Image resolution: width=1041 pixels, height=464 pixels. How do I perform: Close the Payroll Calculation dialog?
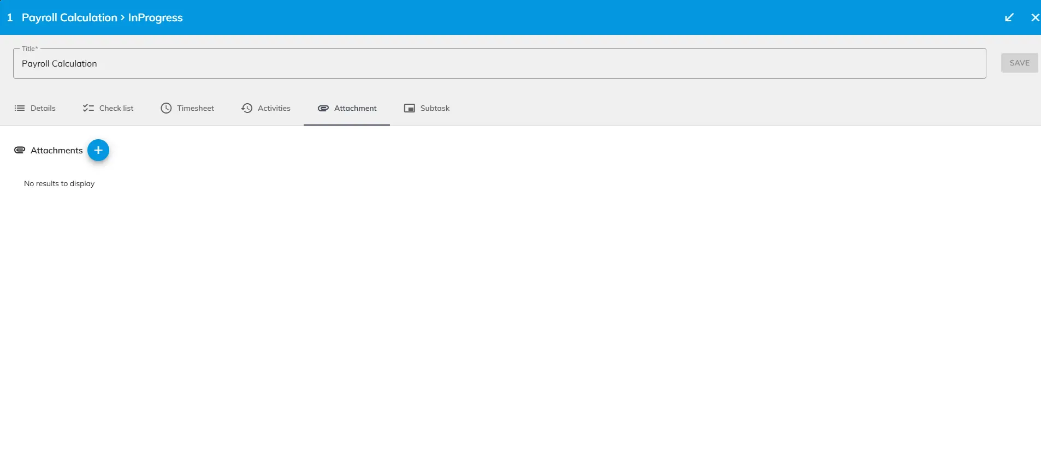click(1034, 17)
